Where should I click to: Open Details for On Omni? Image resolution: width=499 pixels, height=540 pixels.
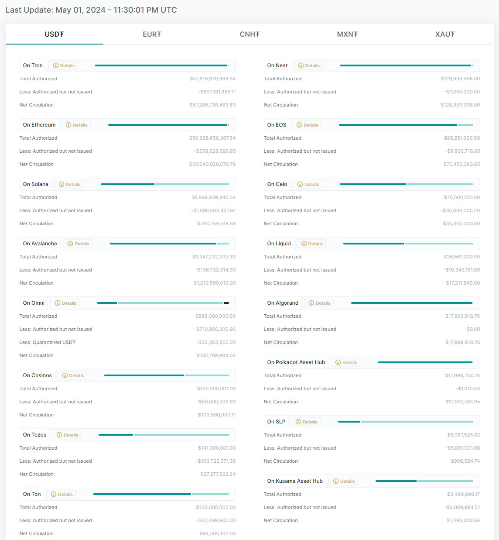[x=65, y=303]
